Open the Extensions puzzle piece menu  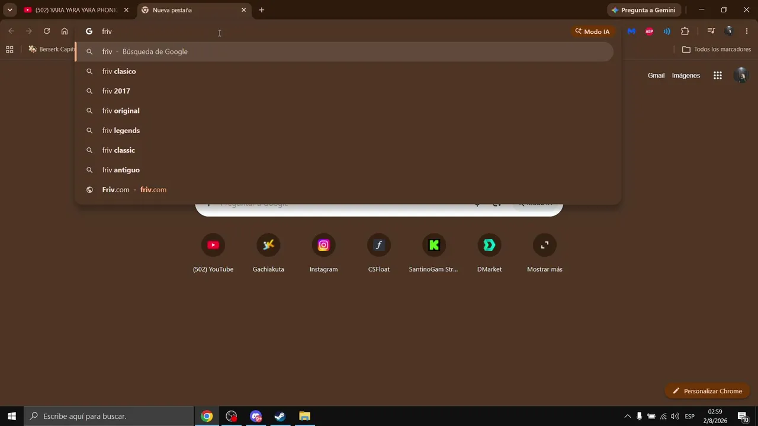685,31
